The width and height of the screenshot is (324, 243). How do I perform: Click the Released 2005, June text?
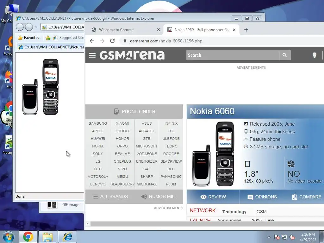[272, 124]
